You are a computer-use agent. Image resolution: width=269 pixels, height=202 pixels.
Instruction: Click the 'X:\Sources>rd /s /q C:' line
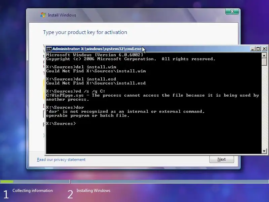76,91
